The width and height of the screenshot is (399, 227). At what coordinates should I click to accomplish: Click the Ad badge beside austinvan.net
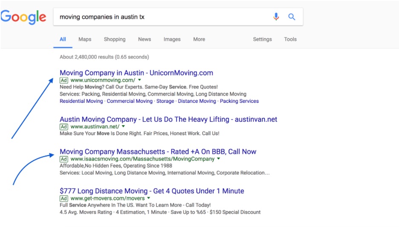64,127
